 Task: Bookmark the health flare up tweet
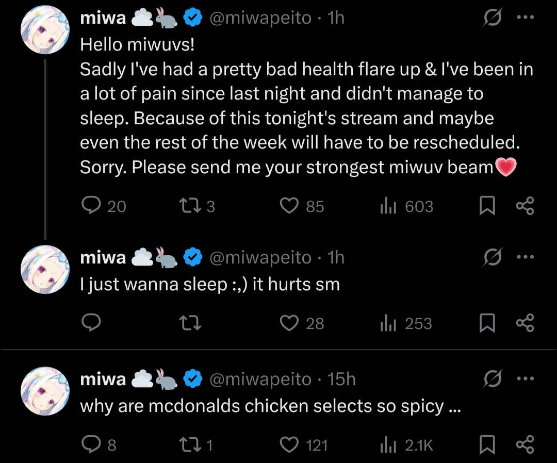[487, 206]
